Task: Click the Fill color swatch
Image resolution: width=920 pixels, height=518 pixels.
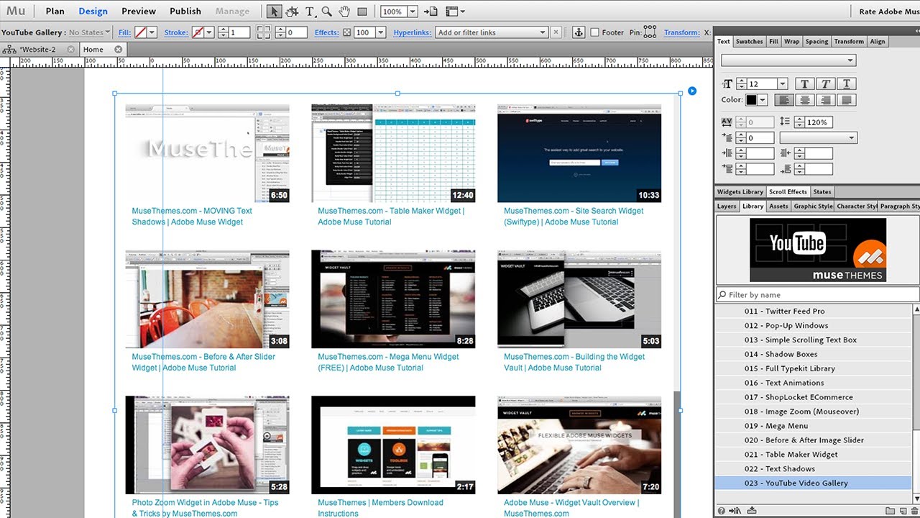Action: [141, 32]
